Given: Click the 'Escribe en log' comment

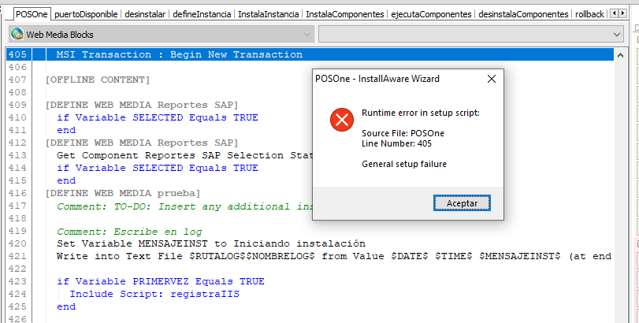Looking at the screenshot, I should coord(129,232).
